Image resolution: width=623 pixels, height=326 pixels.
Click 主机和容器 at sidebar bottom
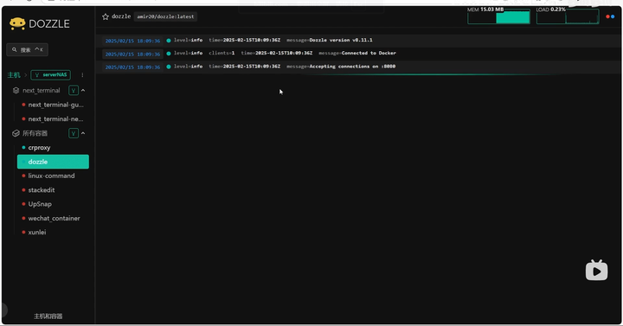click(x=48, y=316)
